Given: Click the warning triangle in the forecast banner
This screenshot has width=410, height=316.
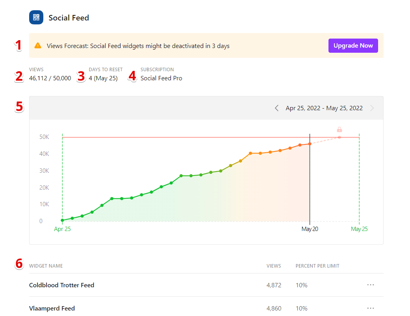Looking at the screenshot, I should click(x=38, y=45).
